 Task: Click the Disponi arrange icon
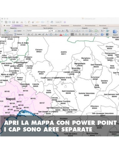coord(115,32)
